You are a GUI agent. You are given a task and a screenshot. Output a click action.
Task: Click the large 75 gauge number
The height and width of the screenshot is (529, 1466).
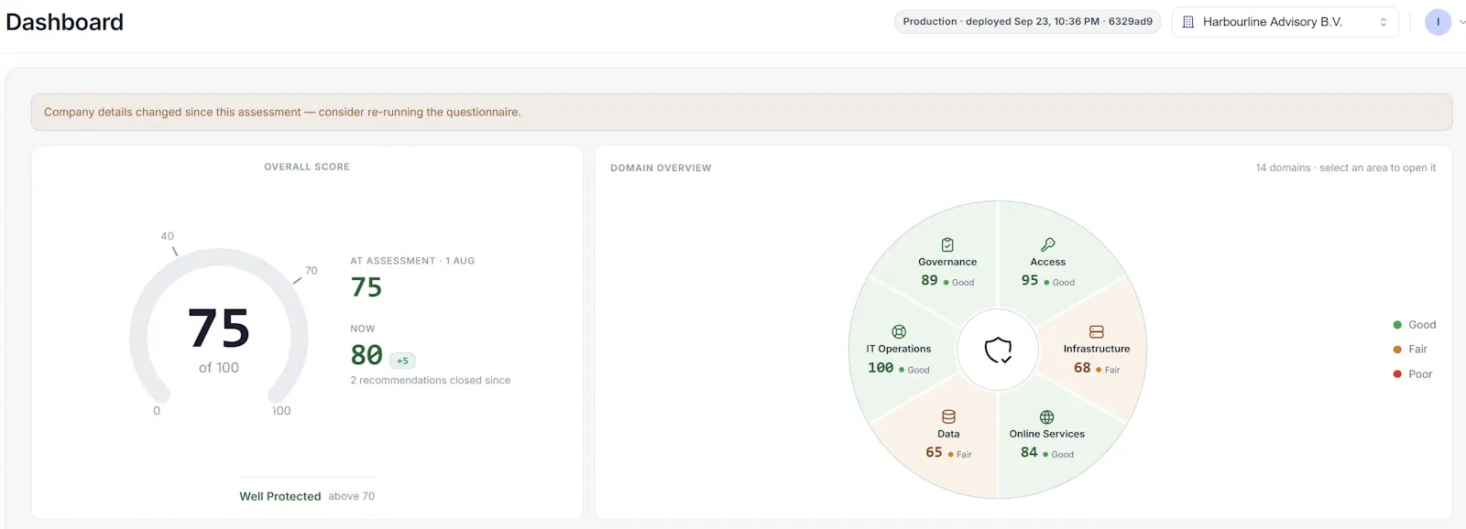tap(219, 329)
